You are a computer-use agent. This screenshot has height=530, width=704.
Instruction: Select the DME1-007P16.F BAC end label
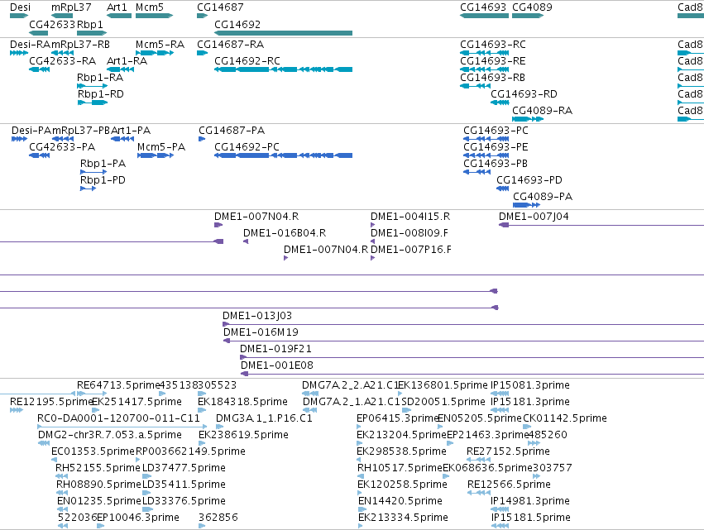(x=411, y=250)
